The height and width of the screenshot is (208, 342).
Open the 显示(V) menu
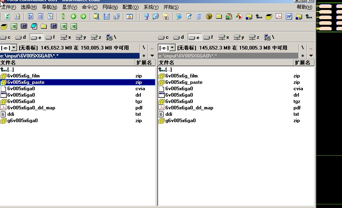69,7
